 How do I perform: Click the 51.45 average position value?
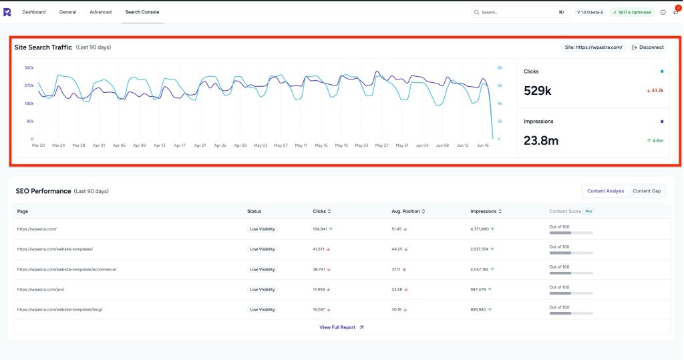(397, 229)
